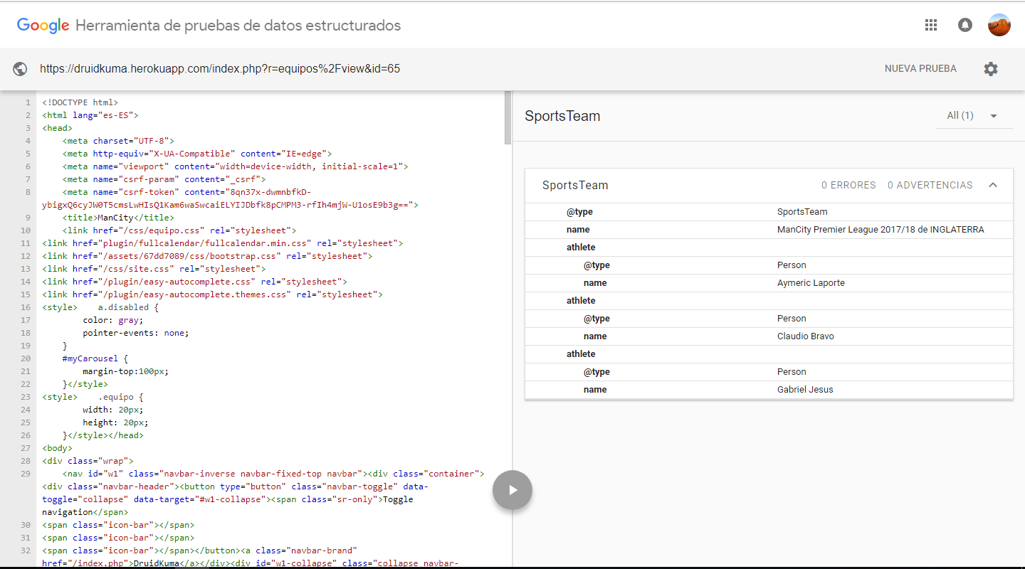Click the easy-autocomplete.themes.css link line
Viewport: 1025px width, 569px height.
pos(212,294)
